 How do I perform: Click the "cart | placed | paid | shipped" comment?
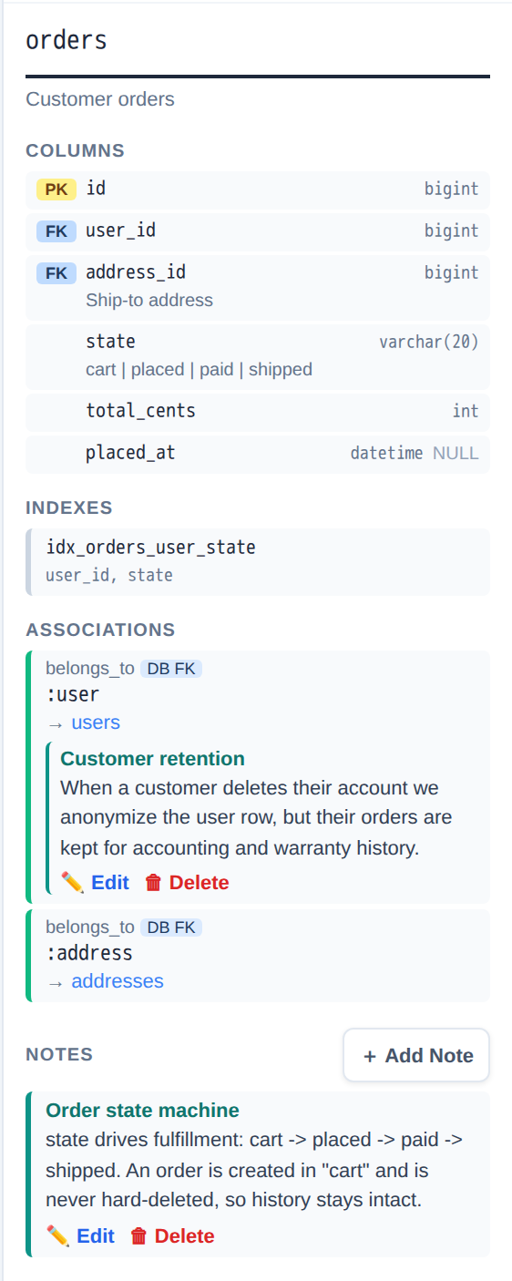pyautogui.click(x=199, y=369)
